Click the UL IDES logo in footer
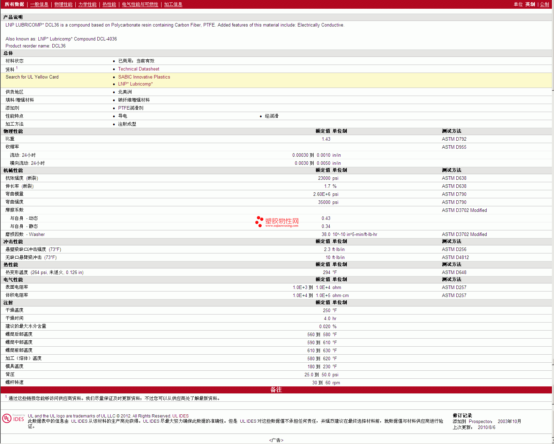Viewport: 554px width, 444px height. coord(13,419)
